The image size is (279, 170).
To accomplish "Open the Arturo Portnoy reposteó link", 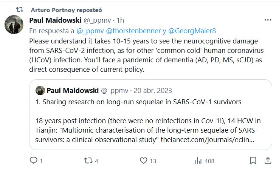I will (x=67, y=9).
